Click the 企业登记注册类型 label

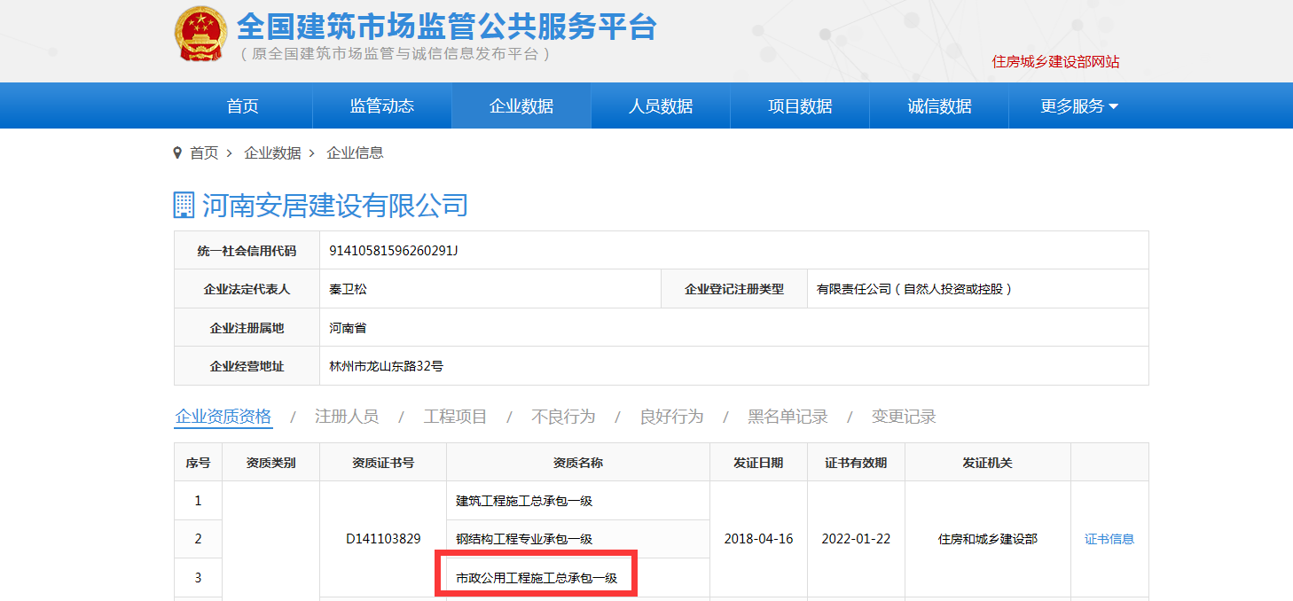[x=734, y=289]
